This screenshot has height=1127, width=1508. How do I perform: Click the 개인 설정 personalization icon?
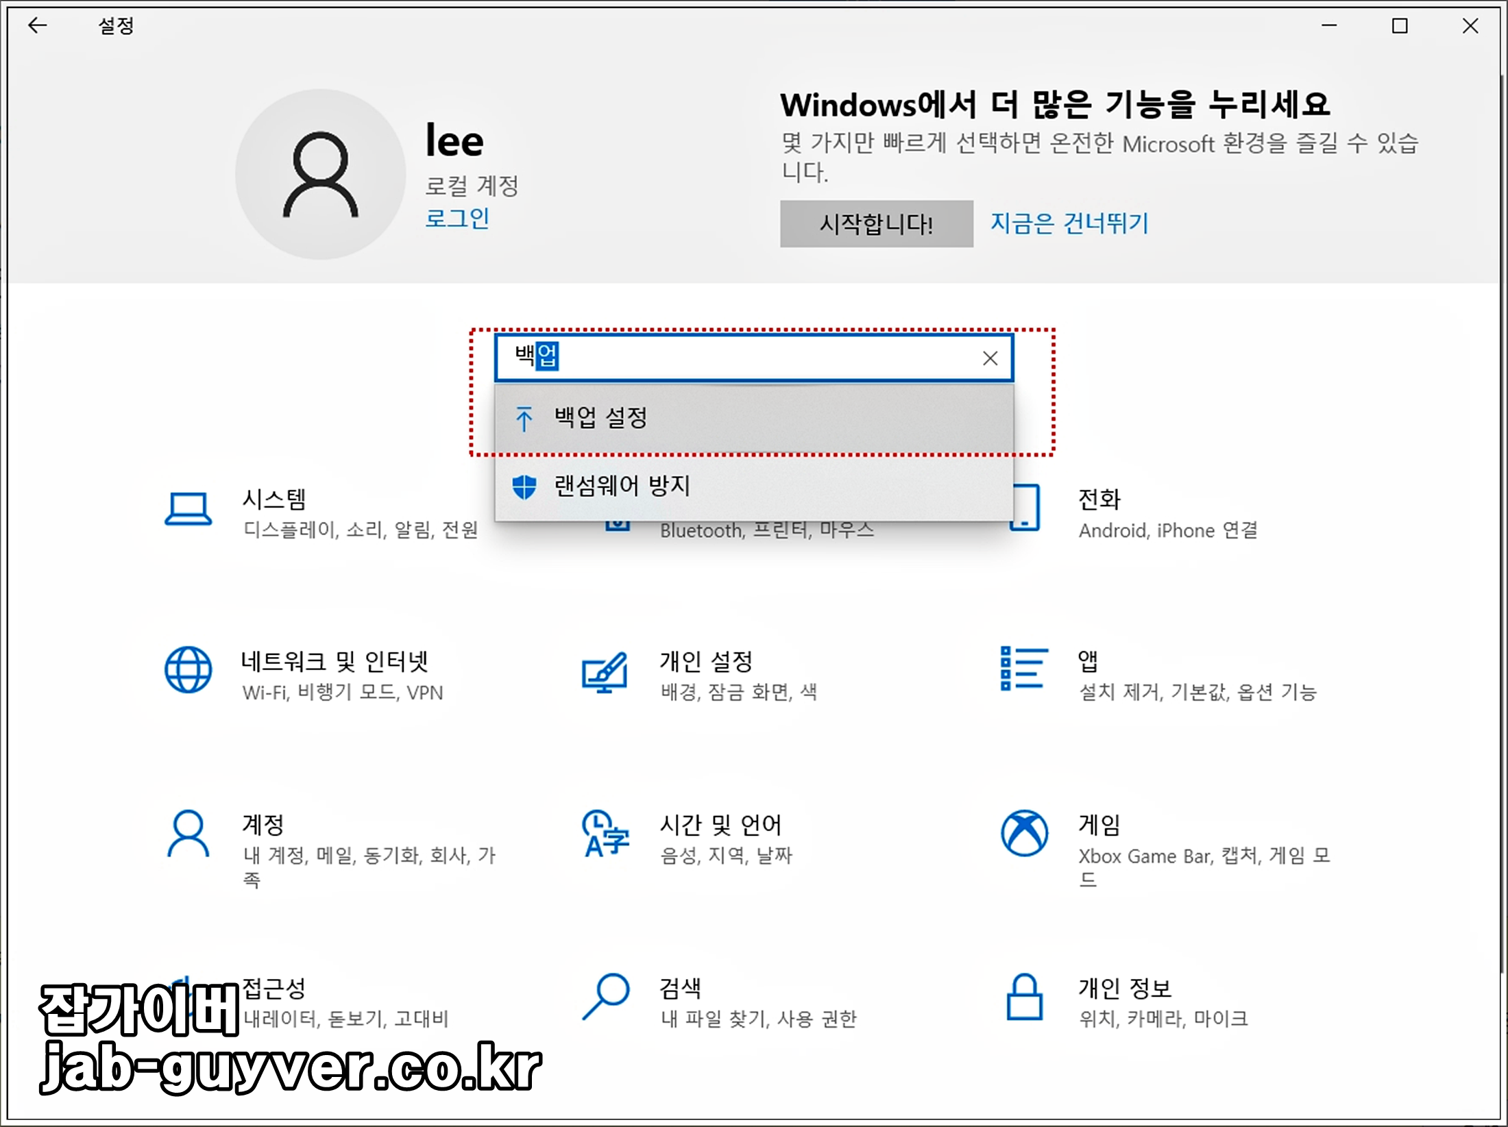(606, 673)
